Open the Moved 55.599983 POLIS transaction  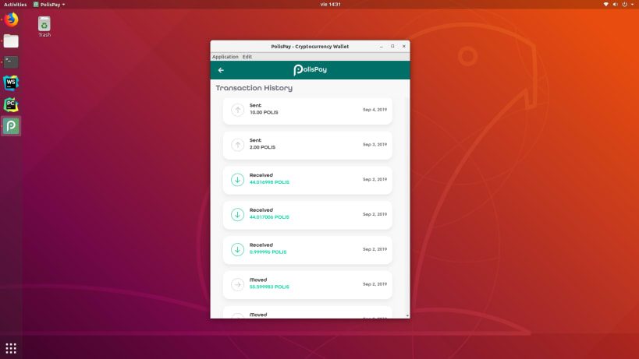tap(307, 285)
